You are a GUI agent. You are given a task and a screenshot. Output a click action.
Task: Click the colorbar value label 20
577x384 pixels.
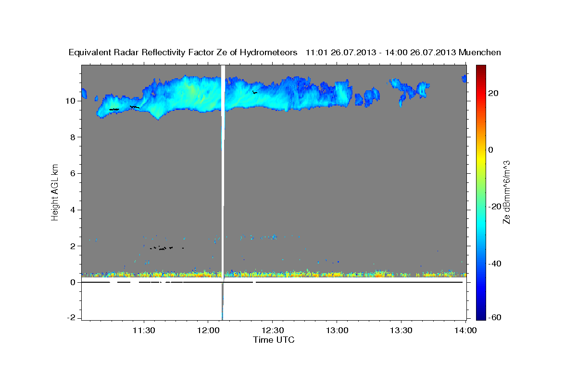click(x=493, y=93)
